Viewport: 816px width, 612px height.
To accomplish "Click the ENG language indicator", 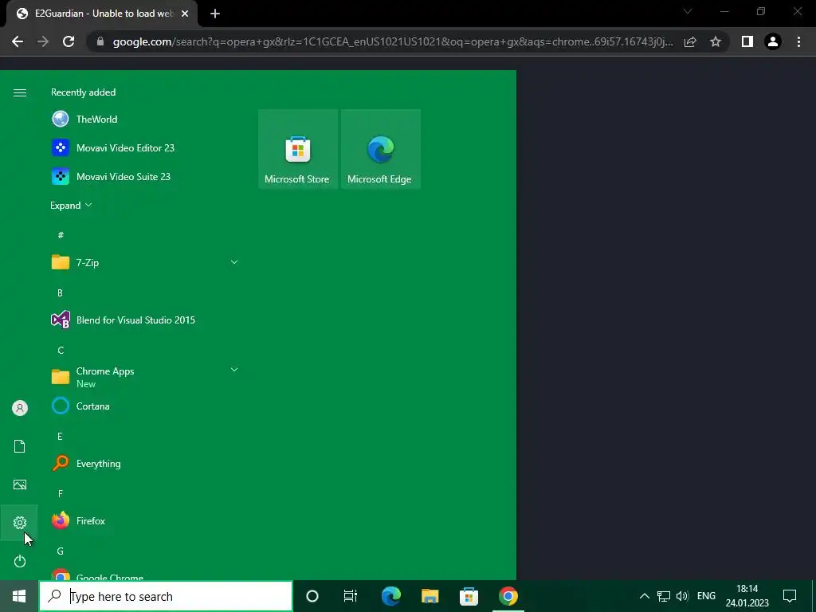I will point(706,596).
